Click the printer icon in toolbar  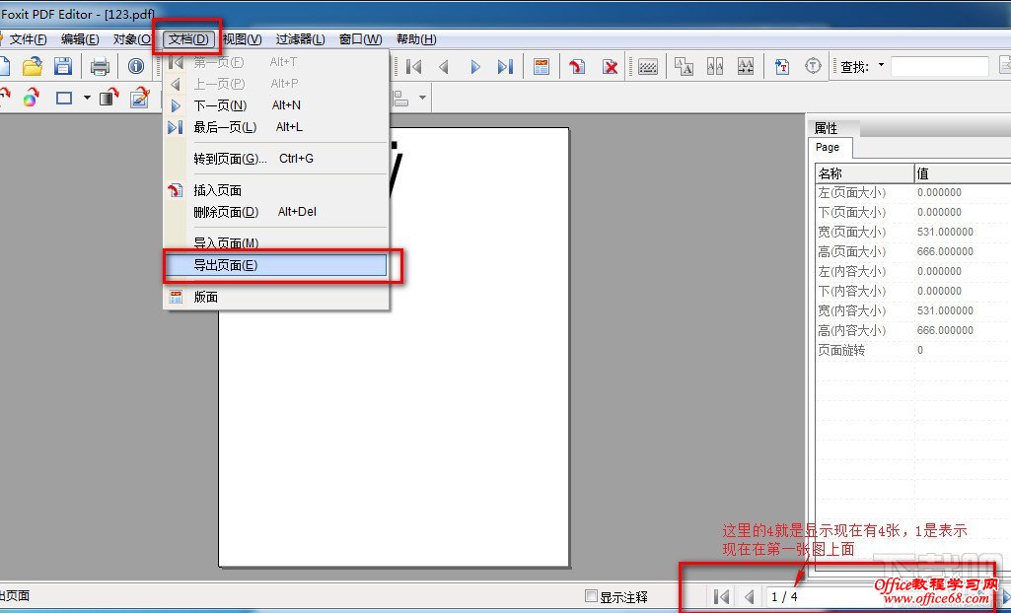click(x=100, y=66)
